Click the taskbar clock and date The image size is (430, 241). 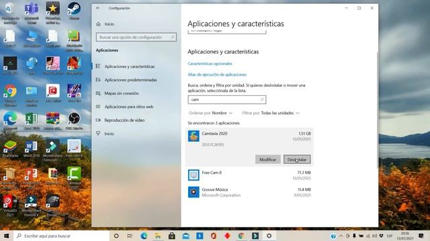coord(404,236)
